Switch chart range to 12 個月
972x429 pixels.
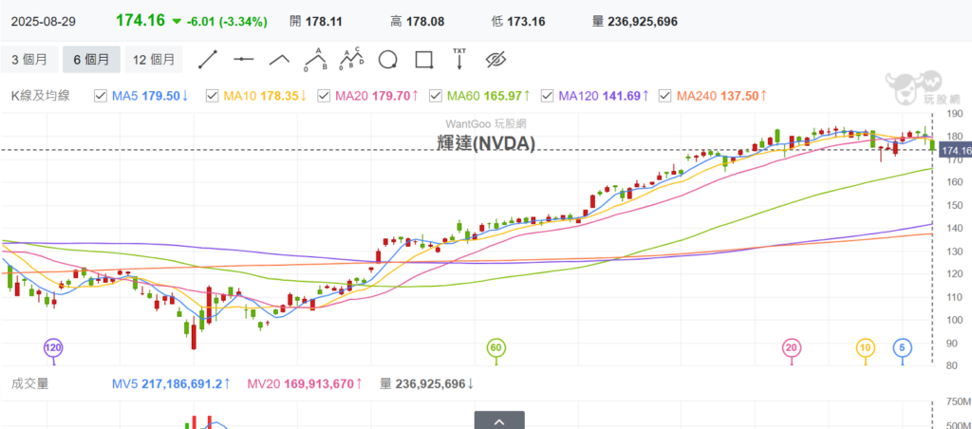154,60
